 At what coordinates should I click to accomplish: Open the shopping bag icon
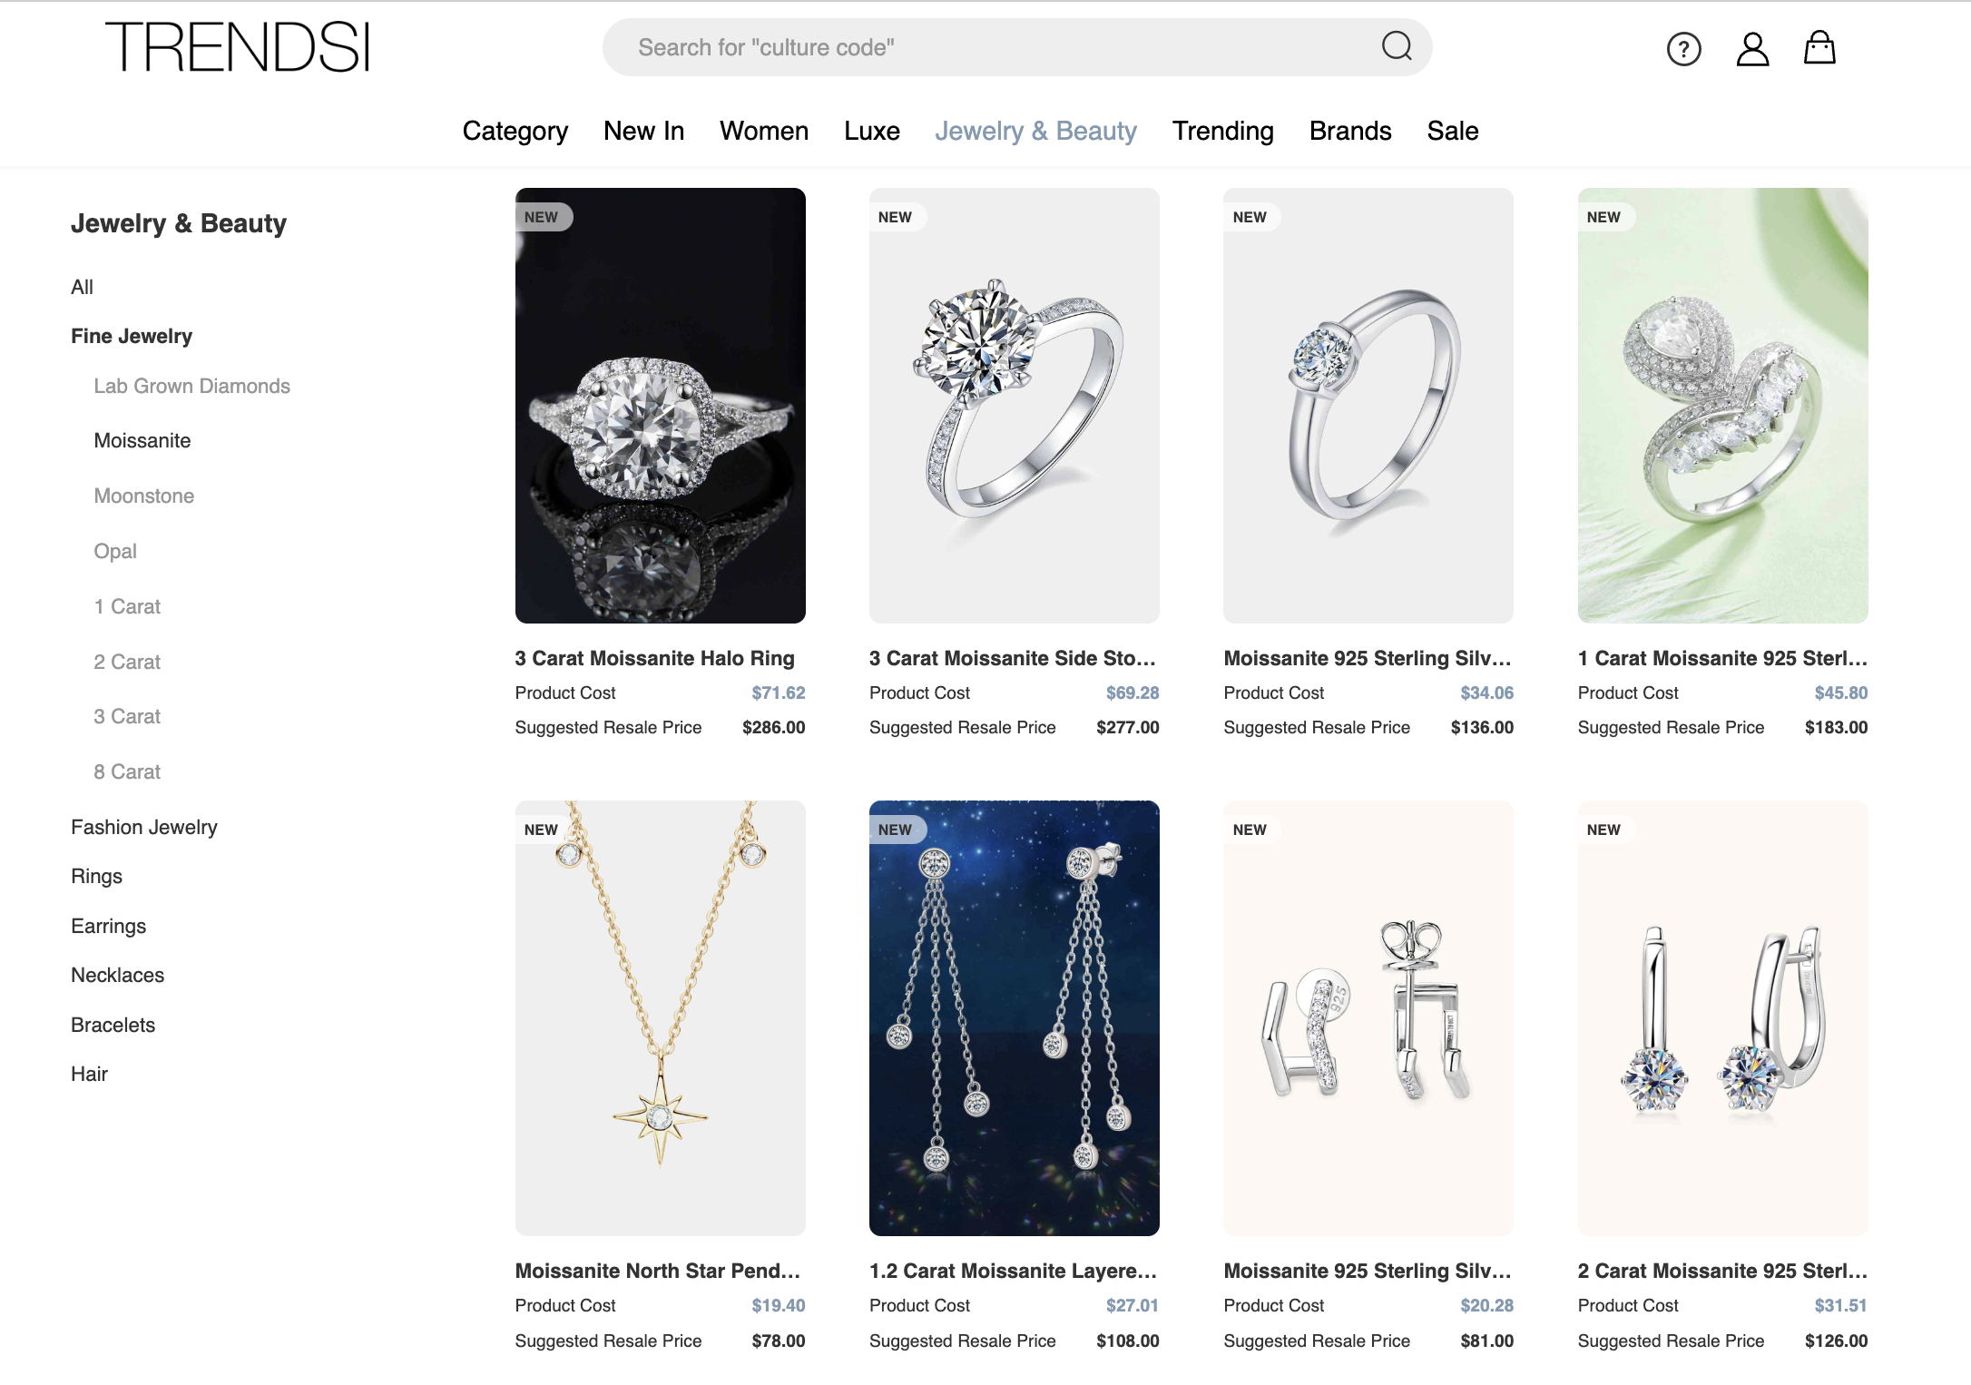click(1819, 48)
